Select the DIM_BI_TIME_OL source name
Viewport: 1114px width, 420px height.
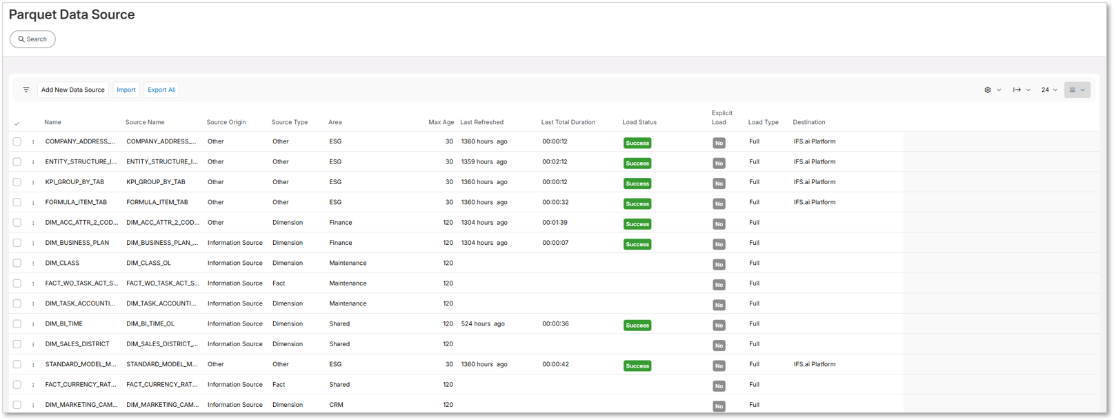click(150, 323)
